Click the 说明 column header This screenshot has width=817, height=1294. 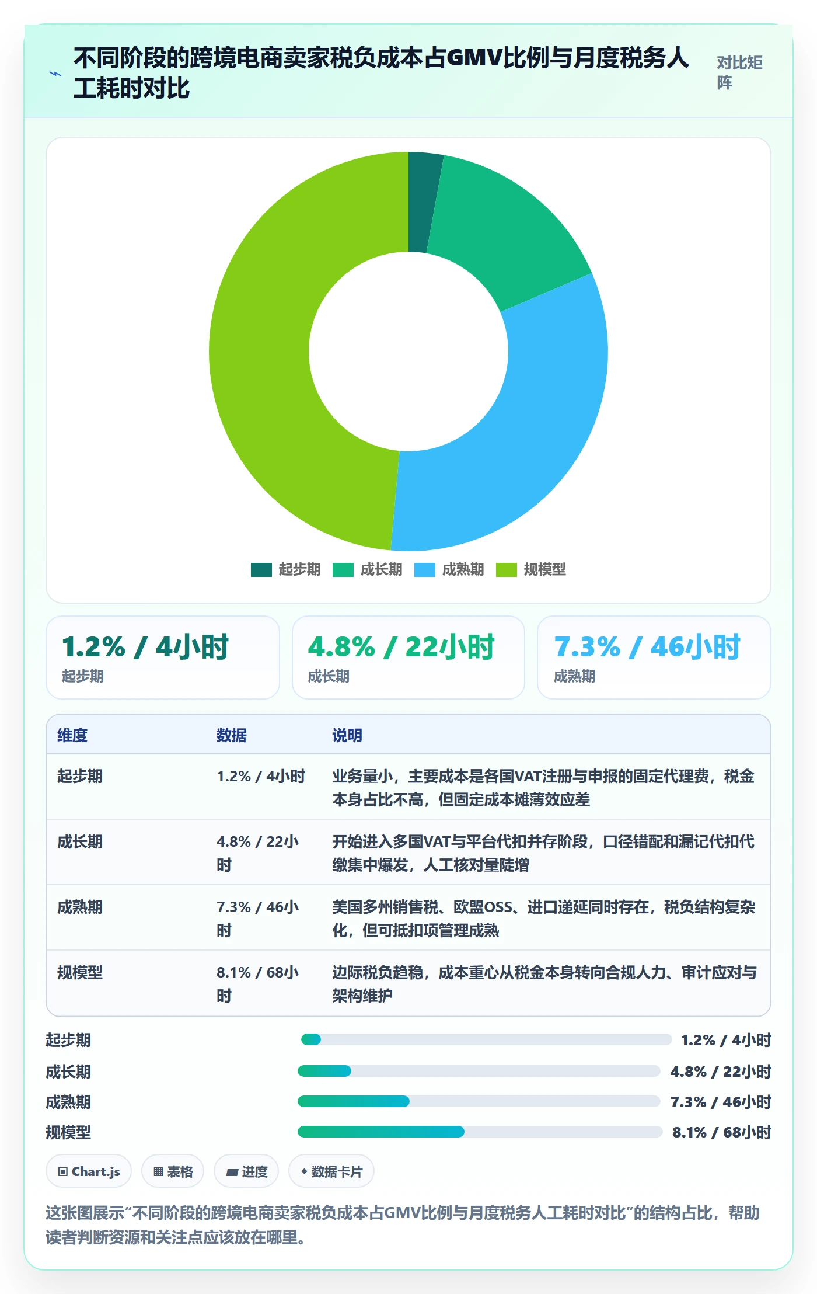pyautogui.click(x=347, y=735)
